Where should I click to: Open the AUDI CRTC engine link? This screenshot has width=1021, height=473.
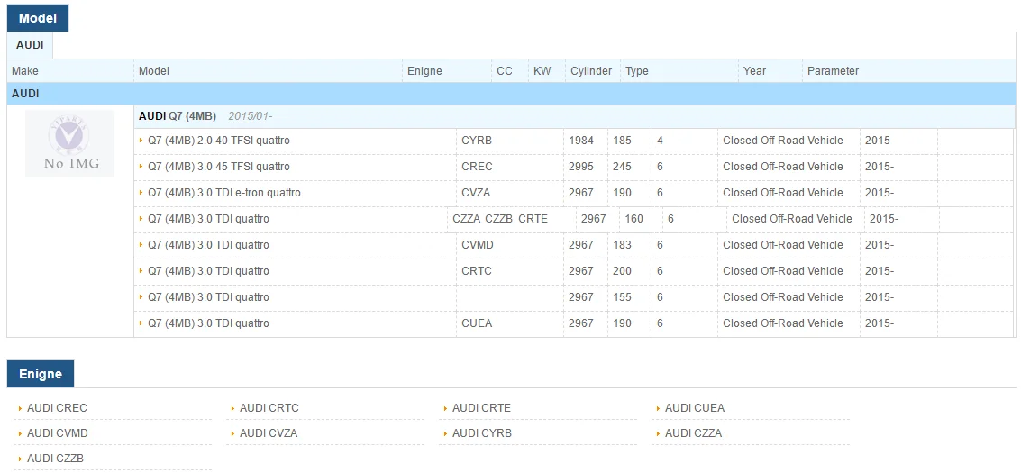pos(269,408)
